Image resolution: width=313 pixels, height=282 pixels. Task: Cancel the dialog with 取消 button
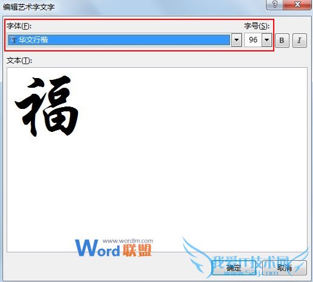[x=285, y=268]
